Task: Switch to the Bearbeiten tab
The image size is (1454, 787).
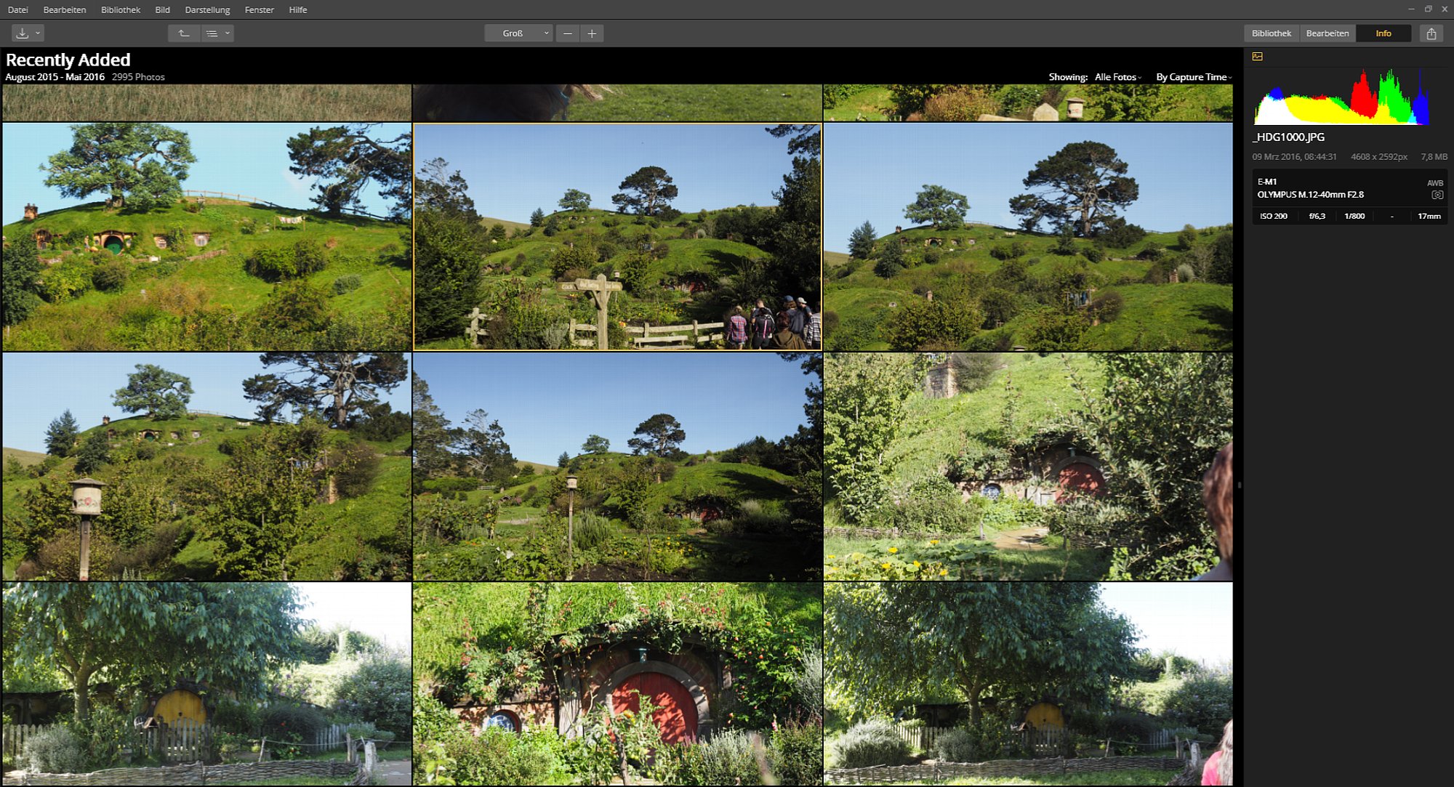Action: 1328,33
